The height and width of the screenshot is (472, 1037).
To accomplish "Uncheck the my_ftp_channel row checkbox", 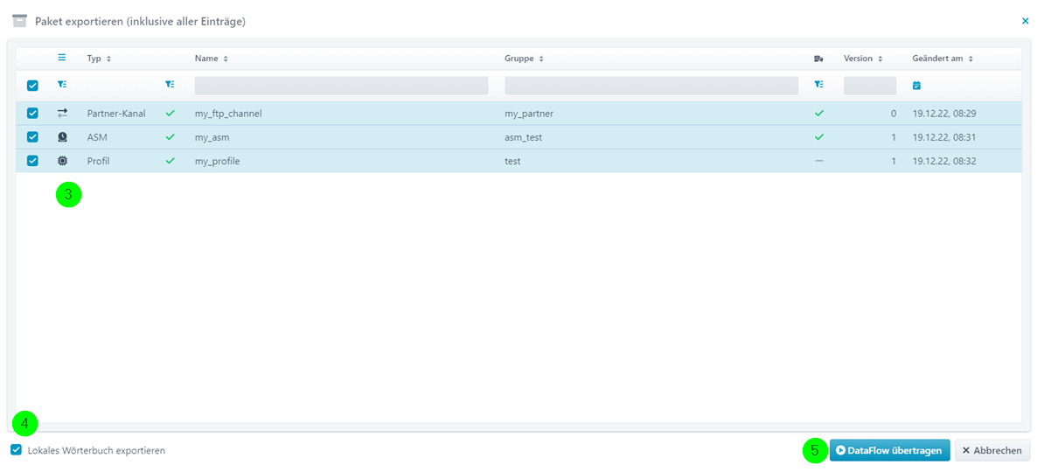I will (x=32, y=113).
